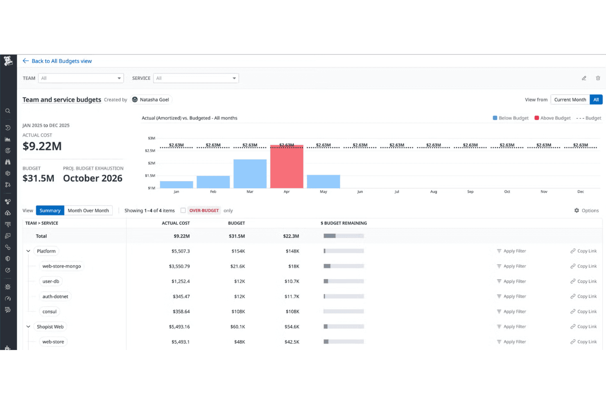606x404 pixels.
Task: Click the red April over-budget bar
Action: click(x=287, y=167)
